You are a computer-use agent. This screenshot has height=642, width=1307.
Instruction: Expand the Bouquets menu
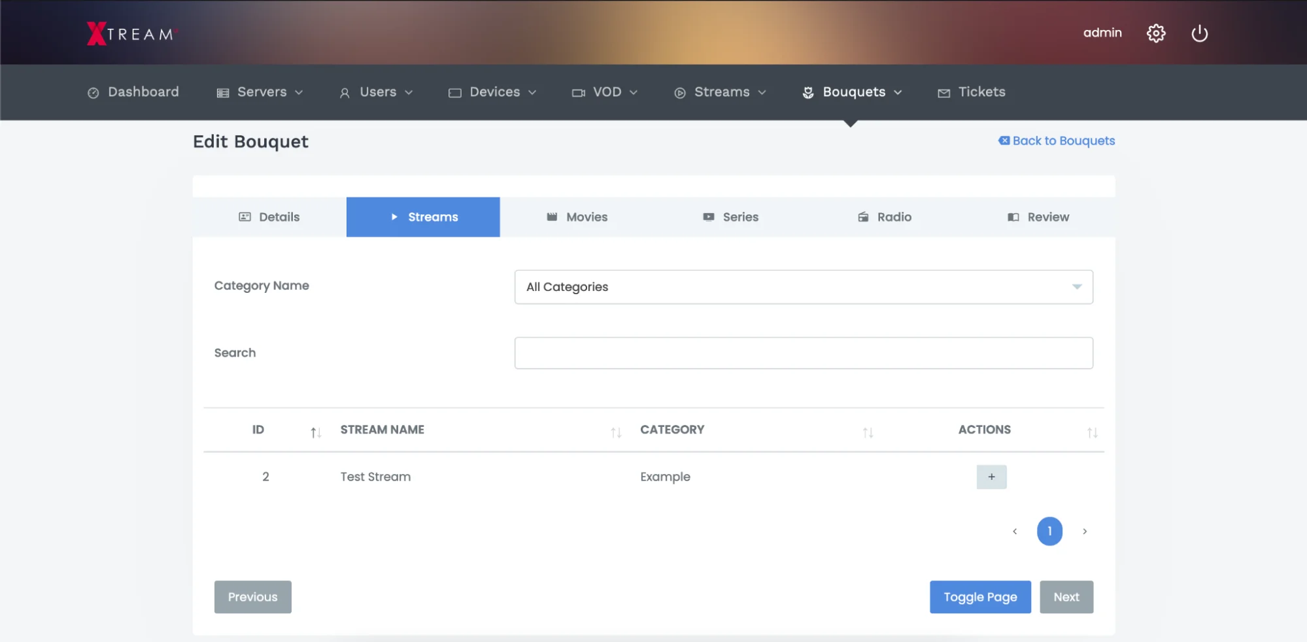(x=852, y=92)
